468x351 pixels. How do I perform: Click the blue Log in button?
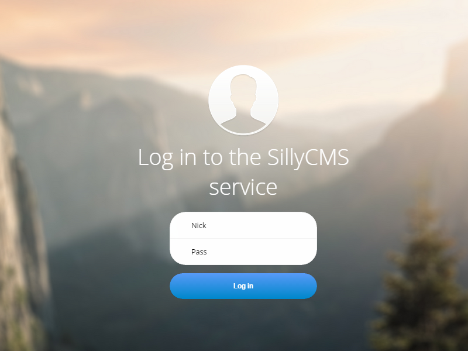coord(243,286)
